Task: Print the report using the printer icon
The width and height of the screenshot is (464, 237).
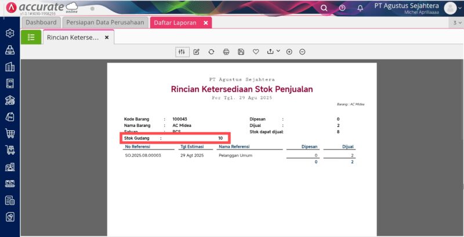Action: click(226, 52)
